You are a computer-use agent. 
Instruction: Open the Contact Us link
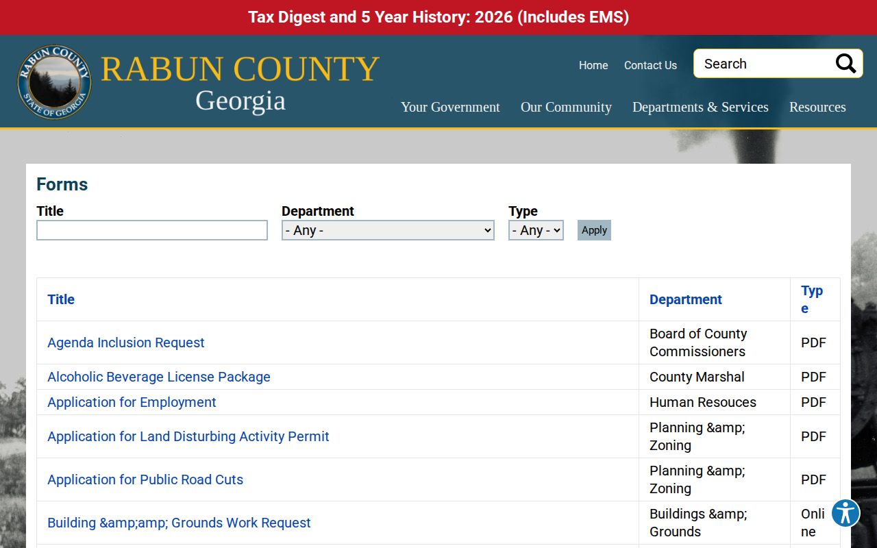coord(650,65)
